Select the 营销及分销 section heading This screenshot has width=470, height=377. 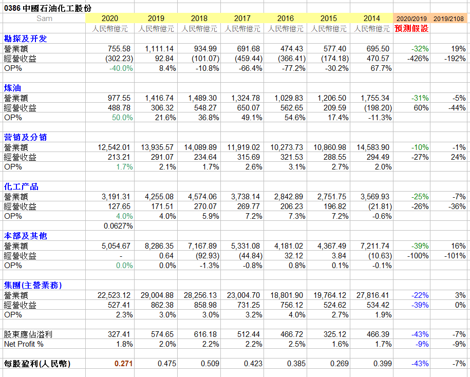tap(26, 137)
